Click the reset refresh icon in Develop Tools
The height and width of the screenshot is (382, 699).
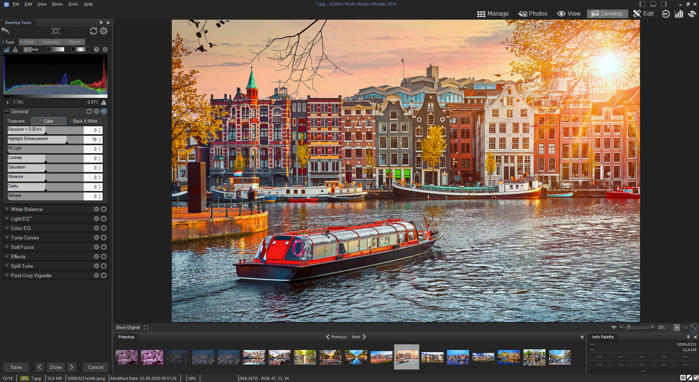tap(94, 31)
